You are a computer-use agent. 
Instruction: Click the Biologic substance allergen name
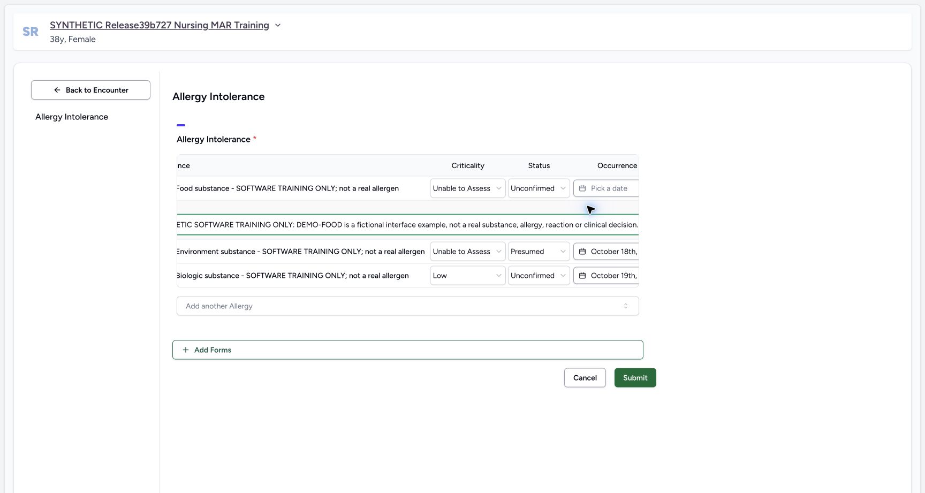(x=293, y=276)
